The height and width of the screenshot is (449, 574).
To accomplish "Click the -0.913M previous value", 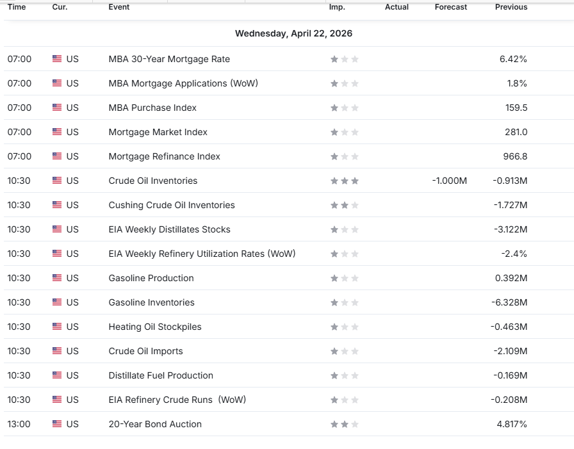I will [510, 181].
